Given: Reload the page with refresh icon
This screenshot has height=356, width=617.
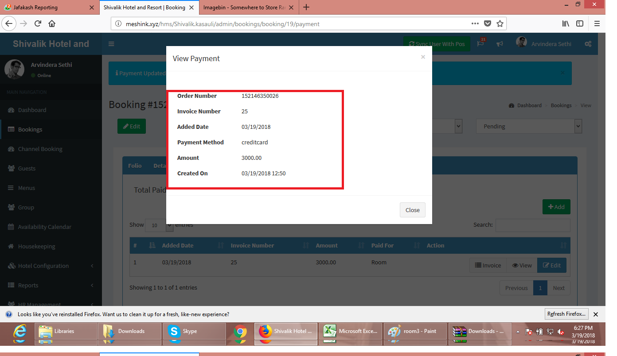Looking at the screenshot, I should point(38,23).
